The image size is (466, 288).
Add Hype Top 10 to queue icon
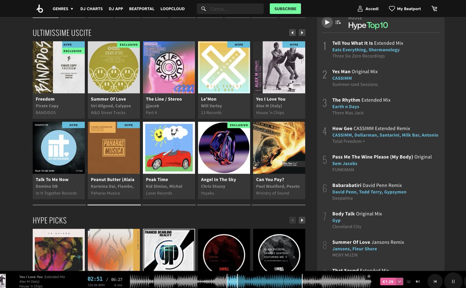[338, 23]
